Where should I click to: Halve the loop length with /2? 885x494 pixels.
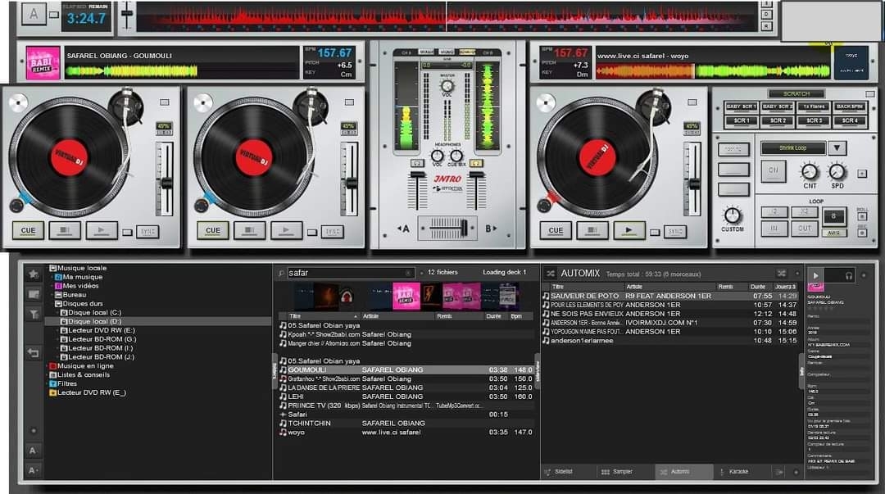point(774,211)
